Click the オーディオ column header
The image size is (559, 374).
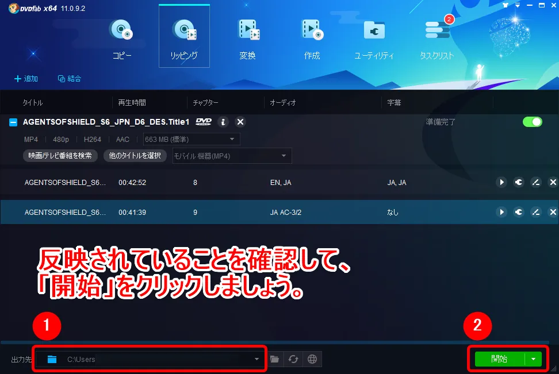(x=283, y=103)
